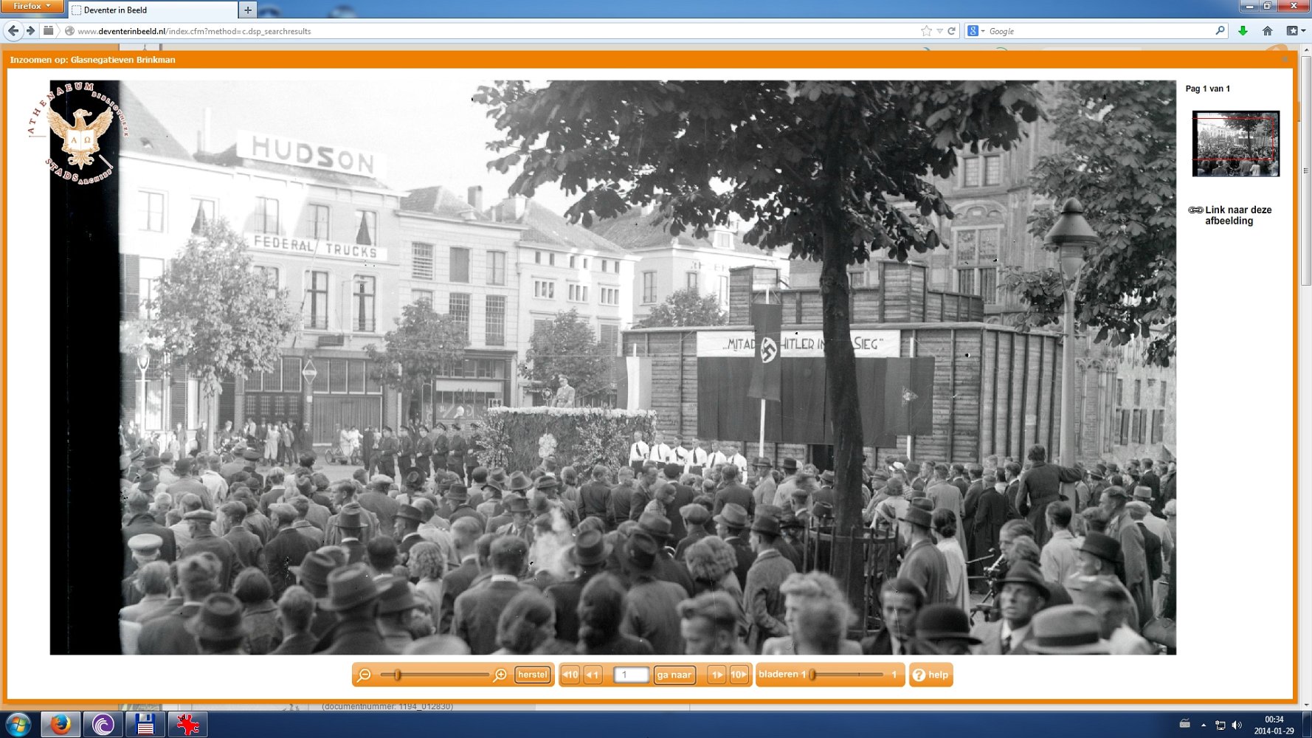Viewport: 1312px width, 738px height.
Task: Select the Deventer in Beeld tab
Action: [153, 10]
